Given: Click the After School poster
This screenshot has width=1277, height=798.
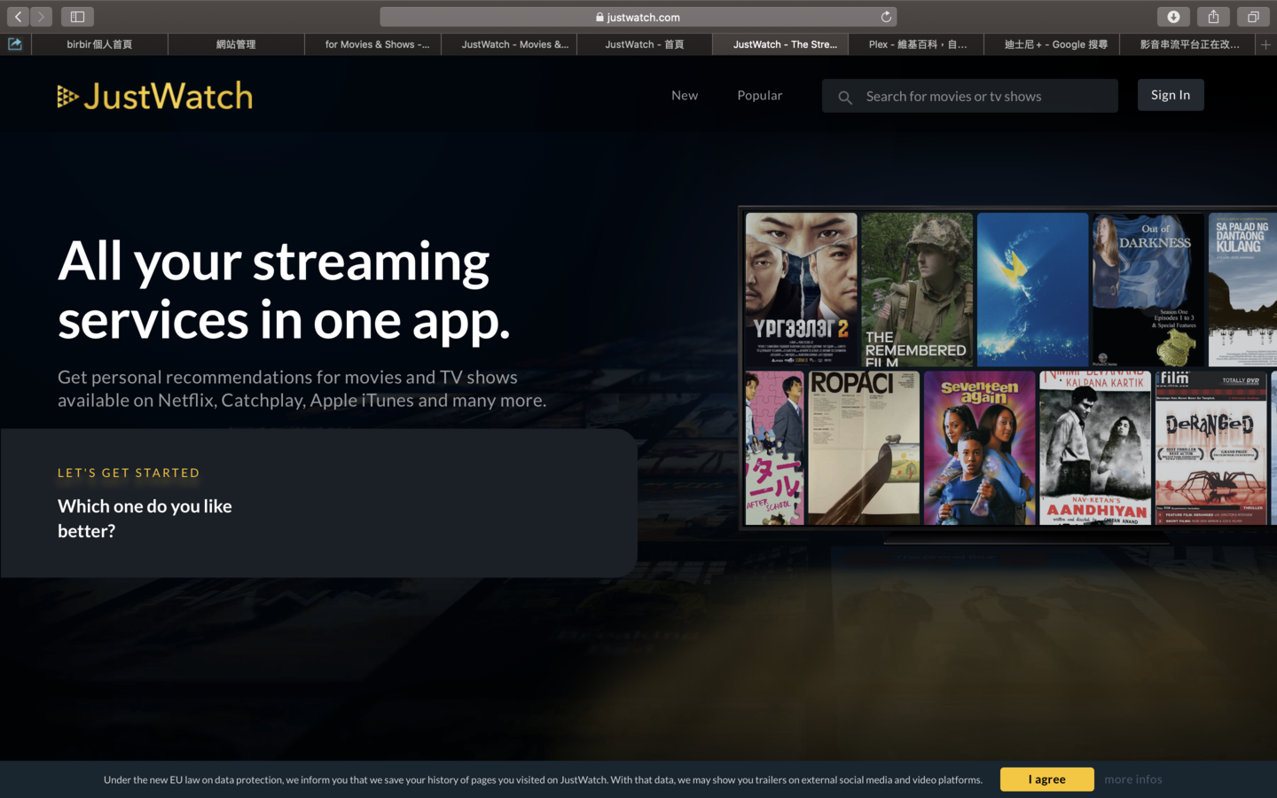Looking at the screenshot, I should click(x=775, y=448).
